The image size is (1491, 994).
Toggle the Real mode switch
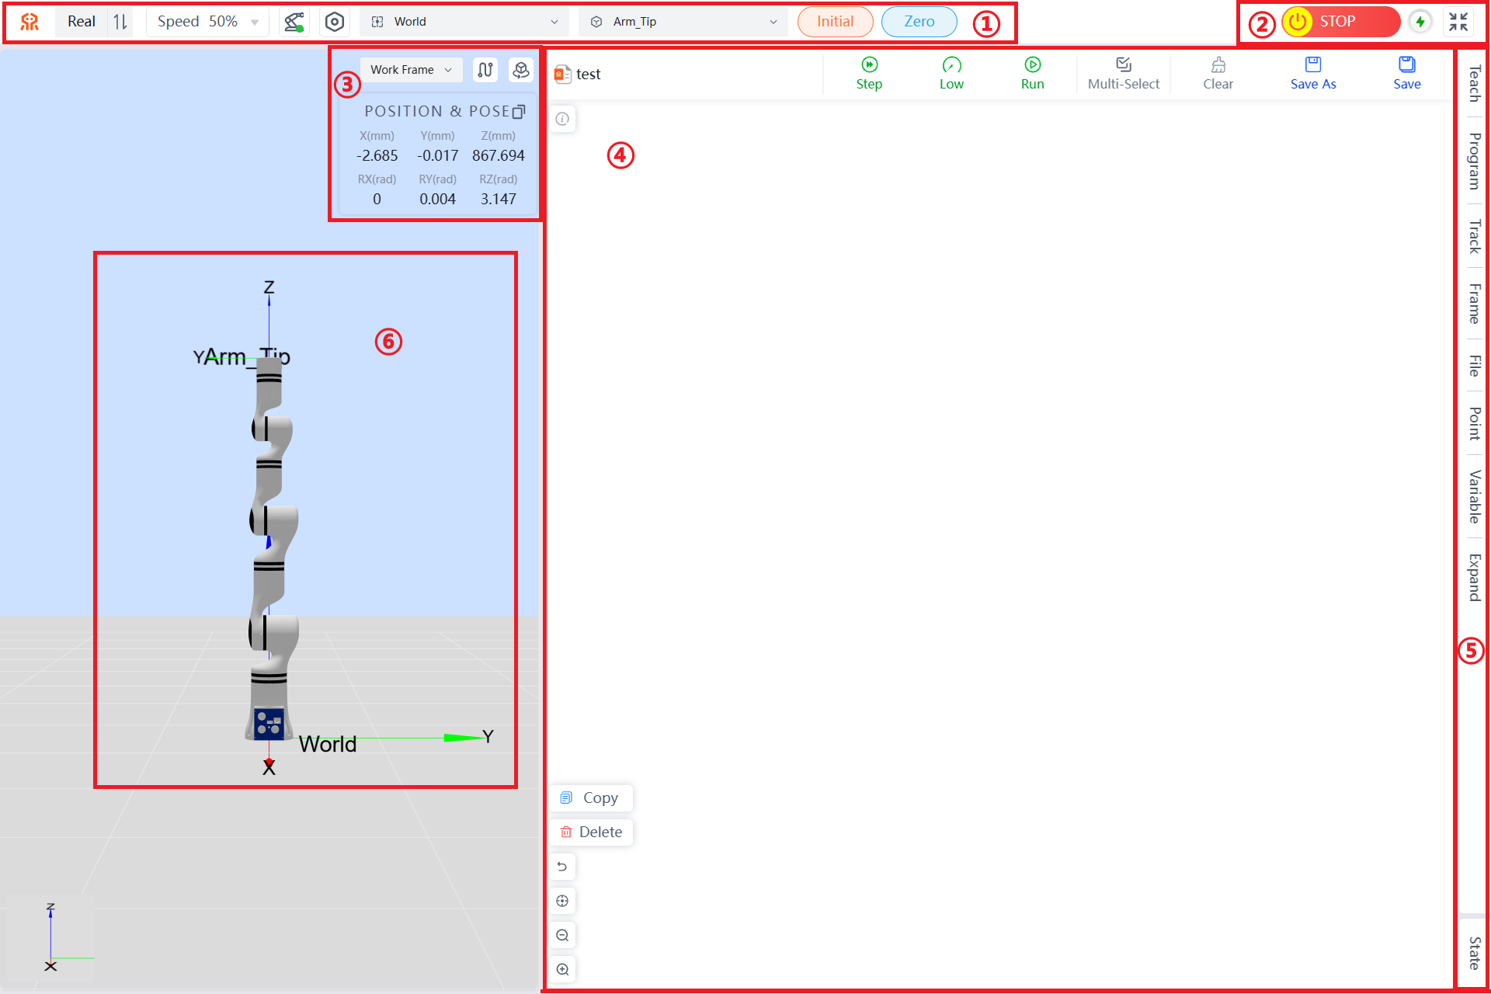click(x=120, y=22)
